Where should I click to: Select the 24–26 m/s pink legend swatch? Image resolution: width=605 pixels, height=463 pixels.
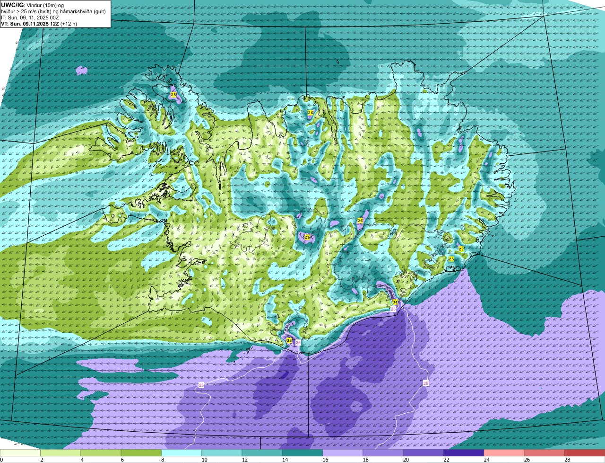pyautogui.click(x=504, y=453)
